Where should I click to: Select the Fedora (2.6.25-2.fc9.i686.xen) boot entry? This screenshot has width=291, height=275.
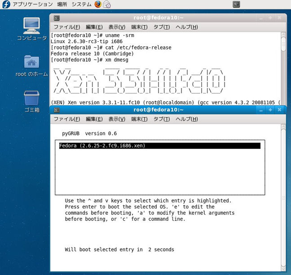pos(160,146)
